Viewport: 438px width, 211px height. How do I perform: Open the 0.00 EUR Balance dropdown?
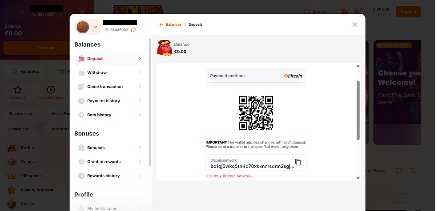tap(382, 12)
